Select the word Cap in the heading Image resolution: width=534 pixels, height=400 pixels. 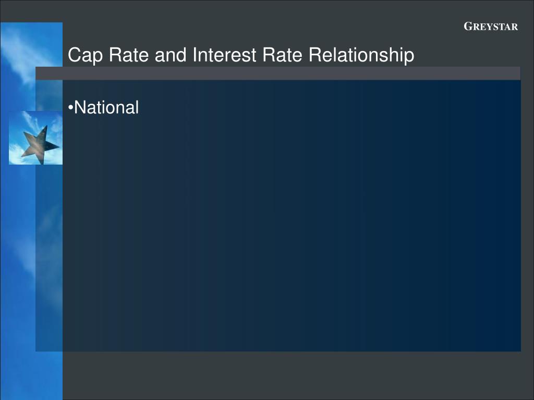pos(85,55)
